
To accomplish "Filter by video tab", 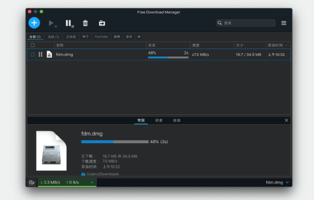I will tap(117, 37).
